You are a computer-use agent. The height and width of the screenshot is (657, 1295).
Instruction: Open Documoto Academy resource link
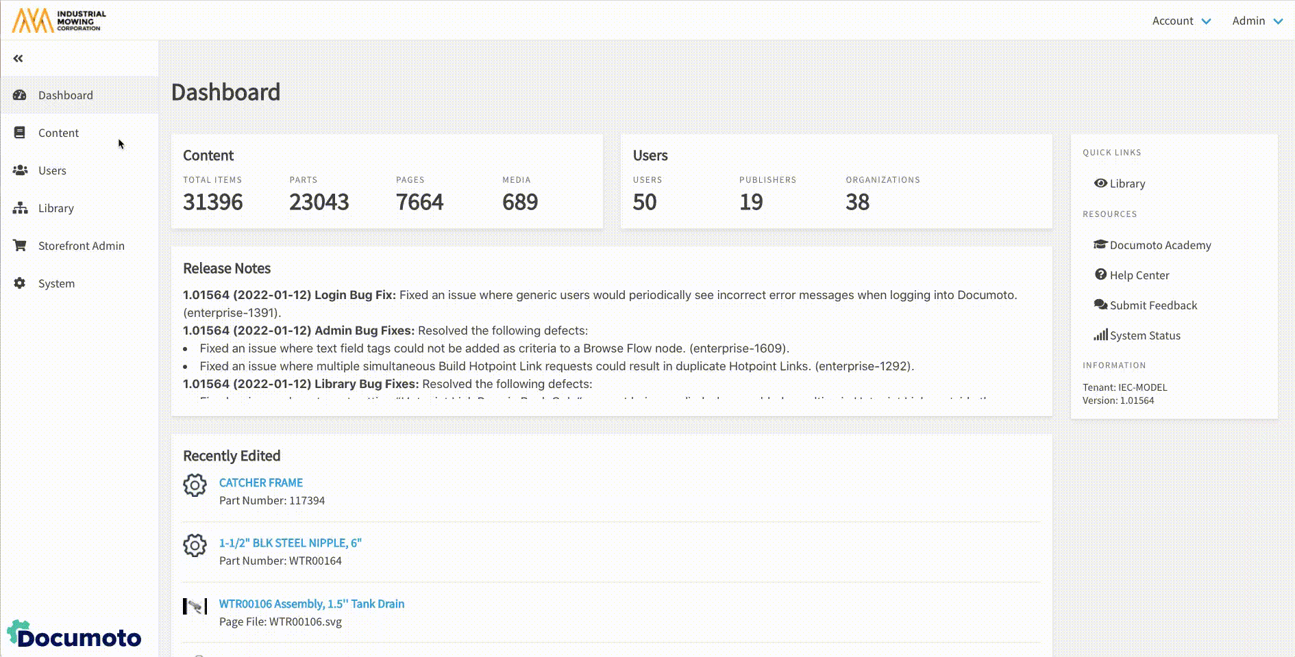[1159, 245]
